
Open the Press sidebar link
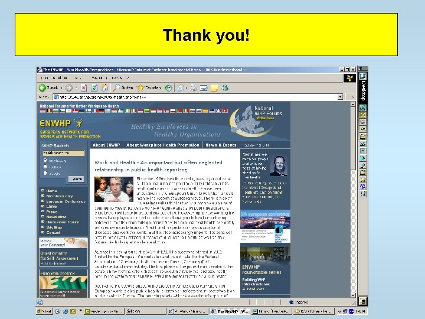[x=51, y=211]
